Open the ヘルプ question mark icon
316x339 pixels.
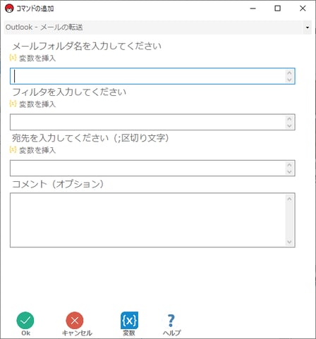(x=171, y=321)
